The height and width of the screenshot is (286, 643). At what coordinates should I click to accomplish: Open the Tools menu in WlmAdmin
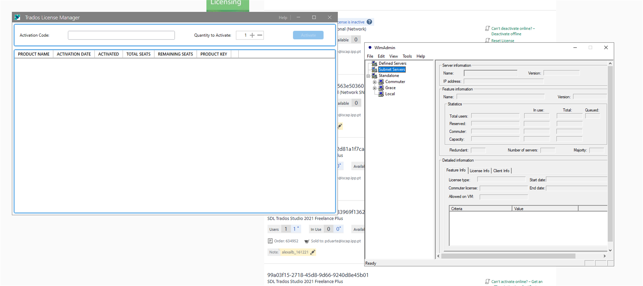point(407,56)
